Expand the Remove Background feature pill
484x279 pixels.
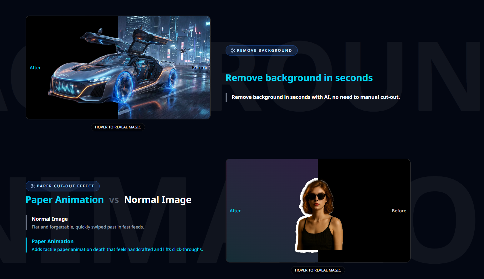pyautogui.click(x=262, y=50)
